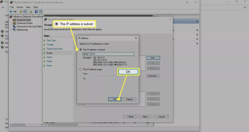249x132 pixels.
Task: Click the New Inbound Rule Wizard title icon
Action: point(46,19)
